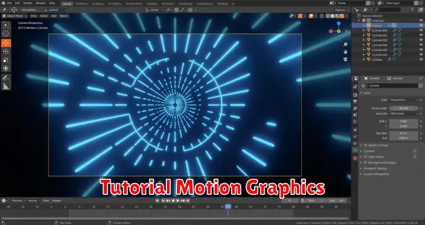Select the Annotate tool
The width and height of the screenshot is (425, 225).
[6, 77]
